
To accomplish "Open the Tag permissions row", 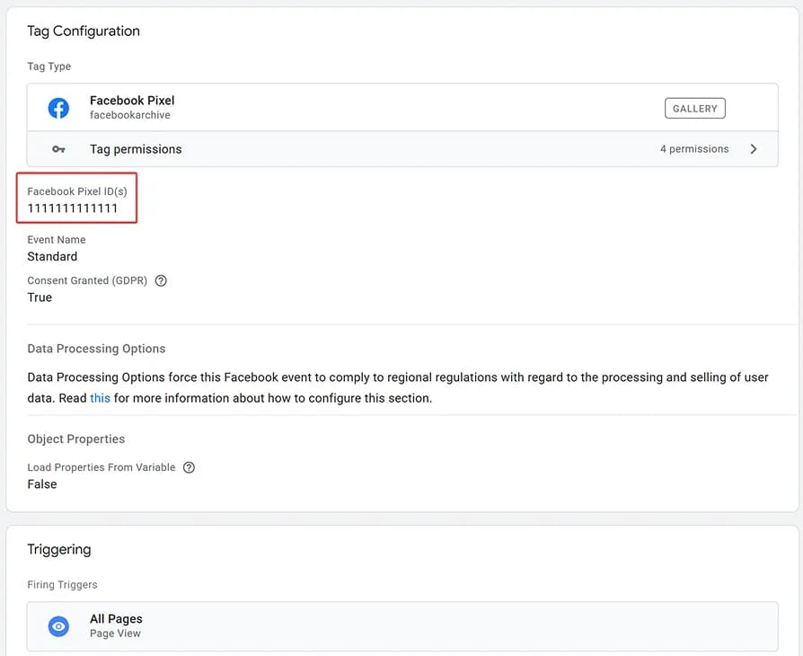I will click(402, 149).
